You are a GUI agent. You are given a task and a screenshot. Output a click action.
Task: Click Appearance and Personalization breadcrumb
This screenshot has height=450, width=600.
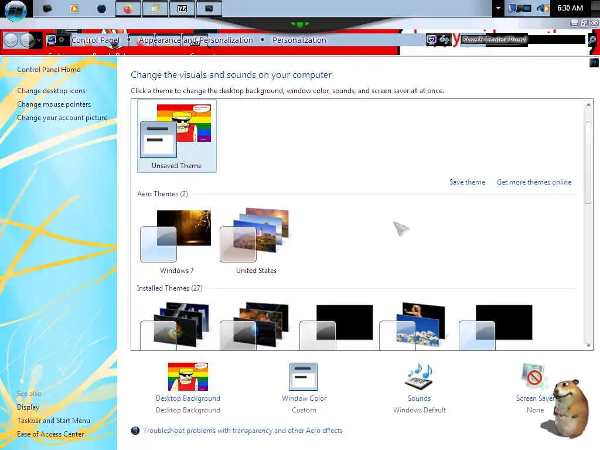click(x=196, y=40)
